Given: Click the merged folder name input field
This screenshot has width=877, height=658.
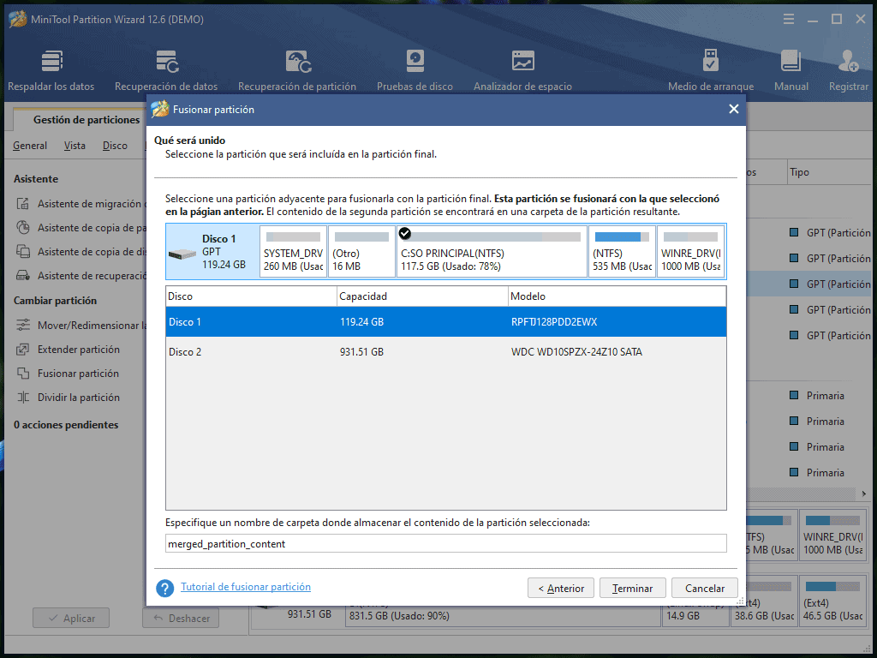Looking at the screenshot, I should 445,543.
